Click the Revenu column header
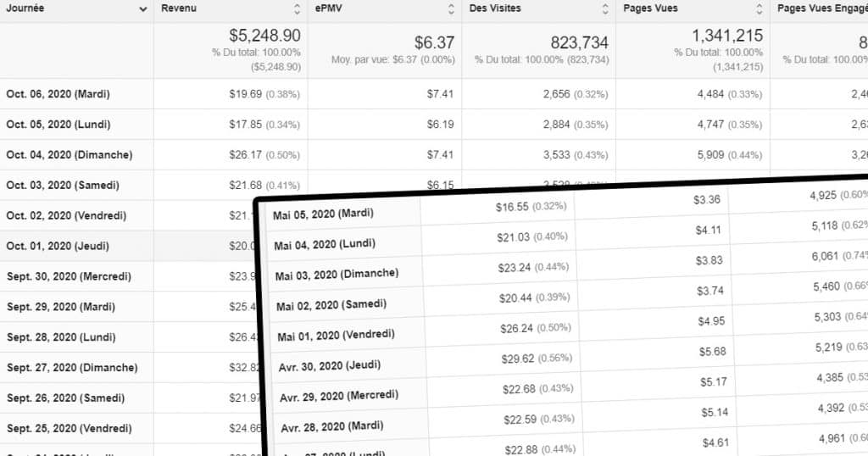868x456 pixels. (x=179, y=8)
